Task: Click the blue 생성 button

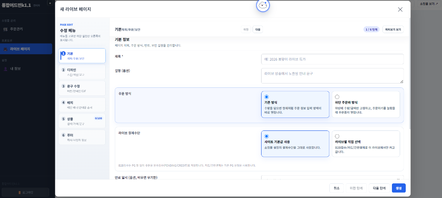Action: [x=398, y=188]
